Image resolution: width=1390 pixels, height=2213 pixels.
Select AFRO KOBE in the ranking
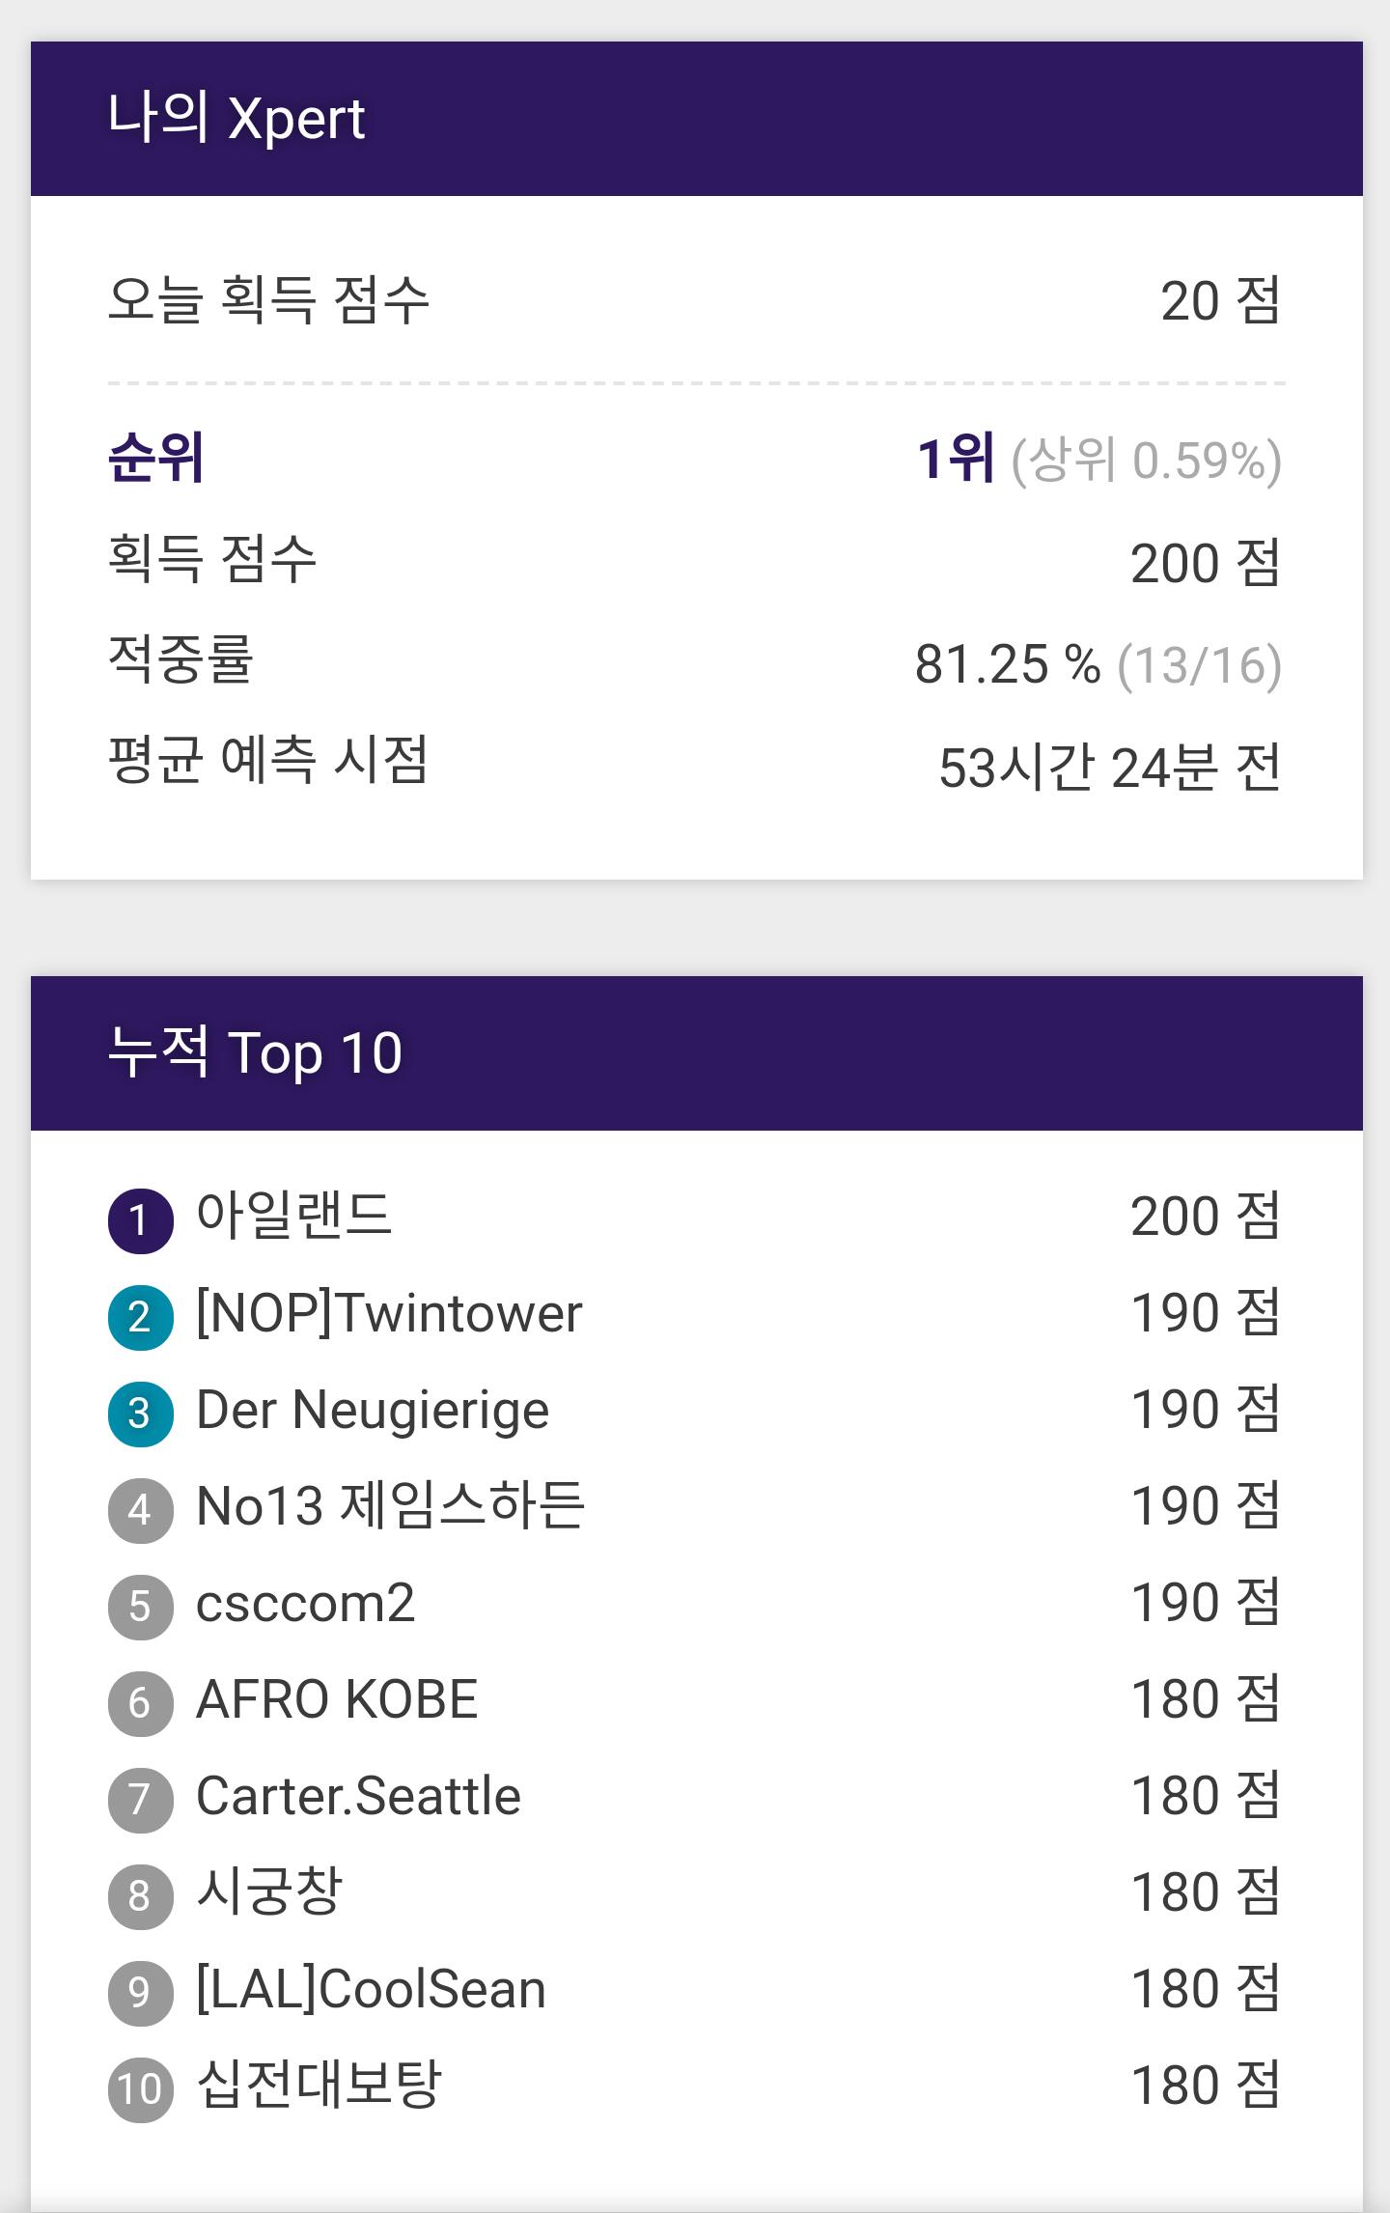pyautogui.click(x=337, y=1699)
